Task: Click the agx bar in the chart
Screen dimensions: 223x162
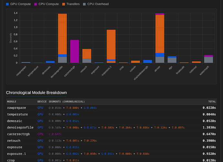Action: [172, 60]
